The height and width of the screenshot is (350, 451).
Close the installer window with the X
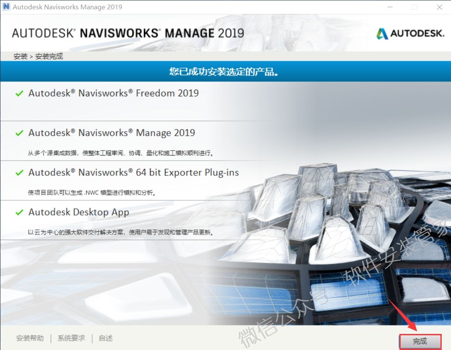[x=439, y=7]
